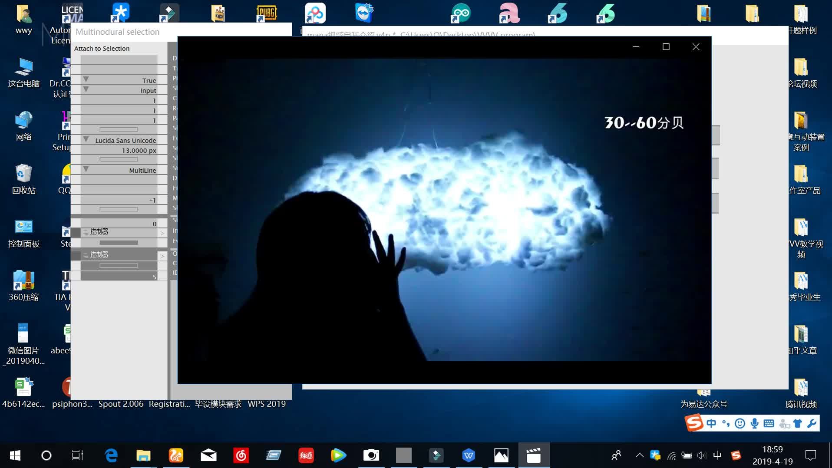Image resolution: width=832 pixels, height=468 pixels.
Task: Expand the Input type dropdown
Action: tap(86, 90)
